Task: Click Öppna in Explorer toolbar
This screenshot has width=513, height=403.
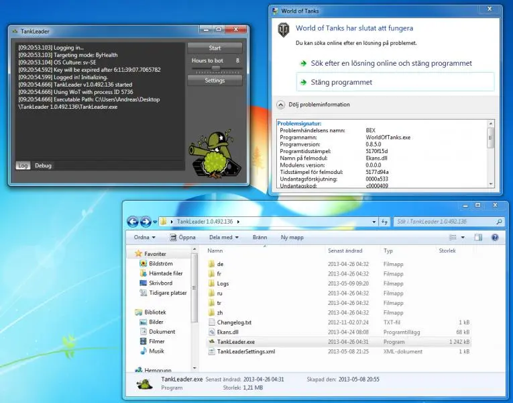Action: click(182, 237)
